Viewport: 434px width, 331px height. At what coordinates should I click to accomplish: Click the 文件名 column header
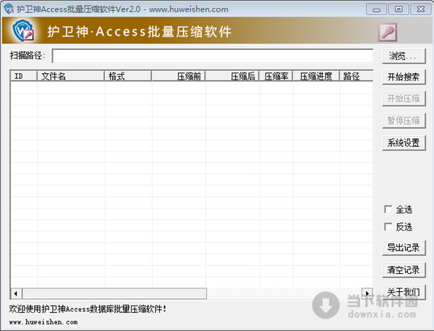(71, 76)
